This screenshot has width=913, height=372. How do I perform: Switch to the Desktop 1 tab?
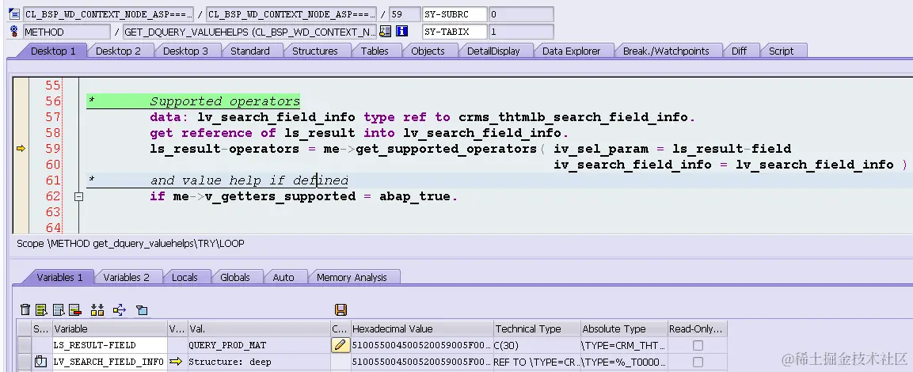[x=53, y=51]
